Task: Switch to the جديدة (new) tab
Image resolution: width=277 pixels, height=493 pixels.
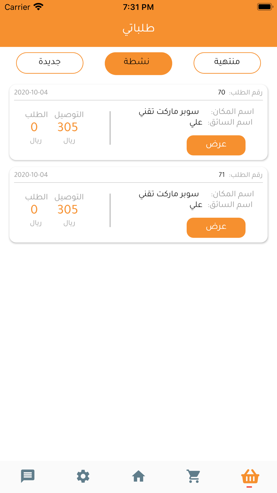Action: pyautogui.click(x=50, y=63)
